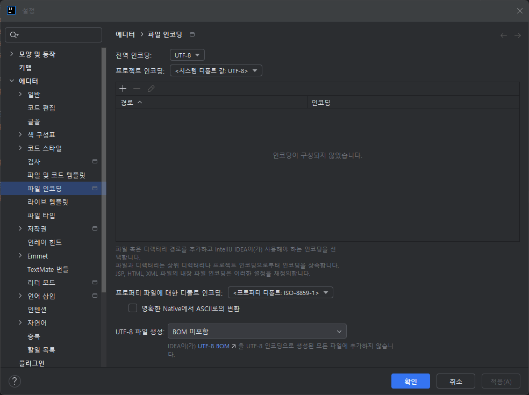Viewport: 529px width, 395px height.
Task: Toggle 명확한 Native에서 ASCII로의 변환 checkbox
Action: pyautogui.click(x=133, y=308)
